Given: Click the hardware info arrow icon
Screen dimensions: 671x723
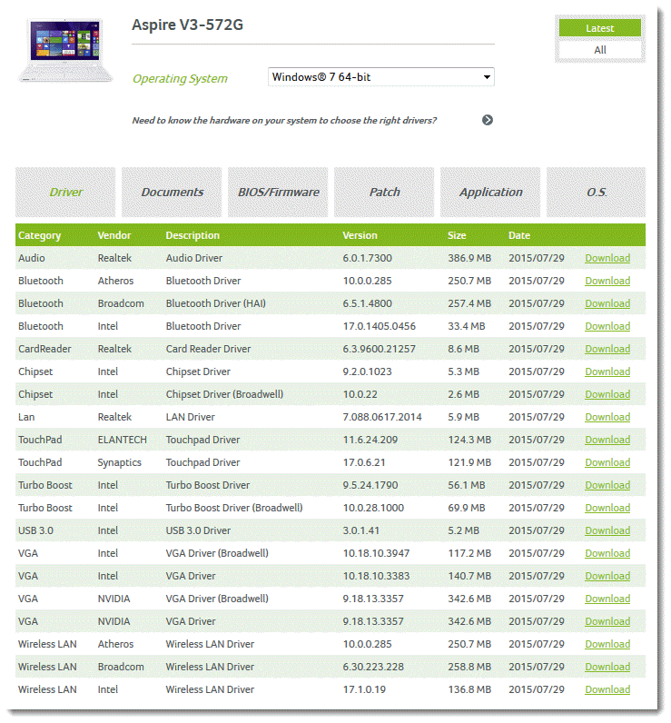Looking at the screenshot, I should pyautogui.click(x=487, y=120).
